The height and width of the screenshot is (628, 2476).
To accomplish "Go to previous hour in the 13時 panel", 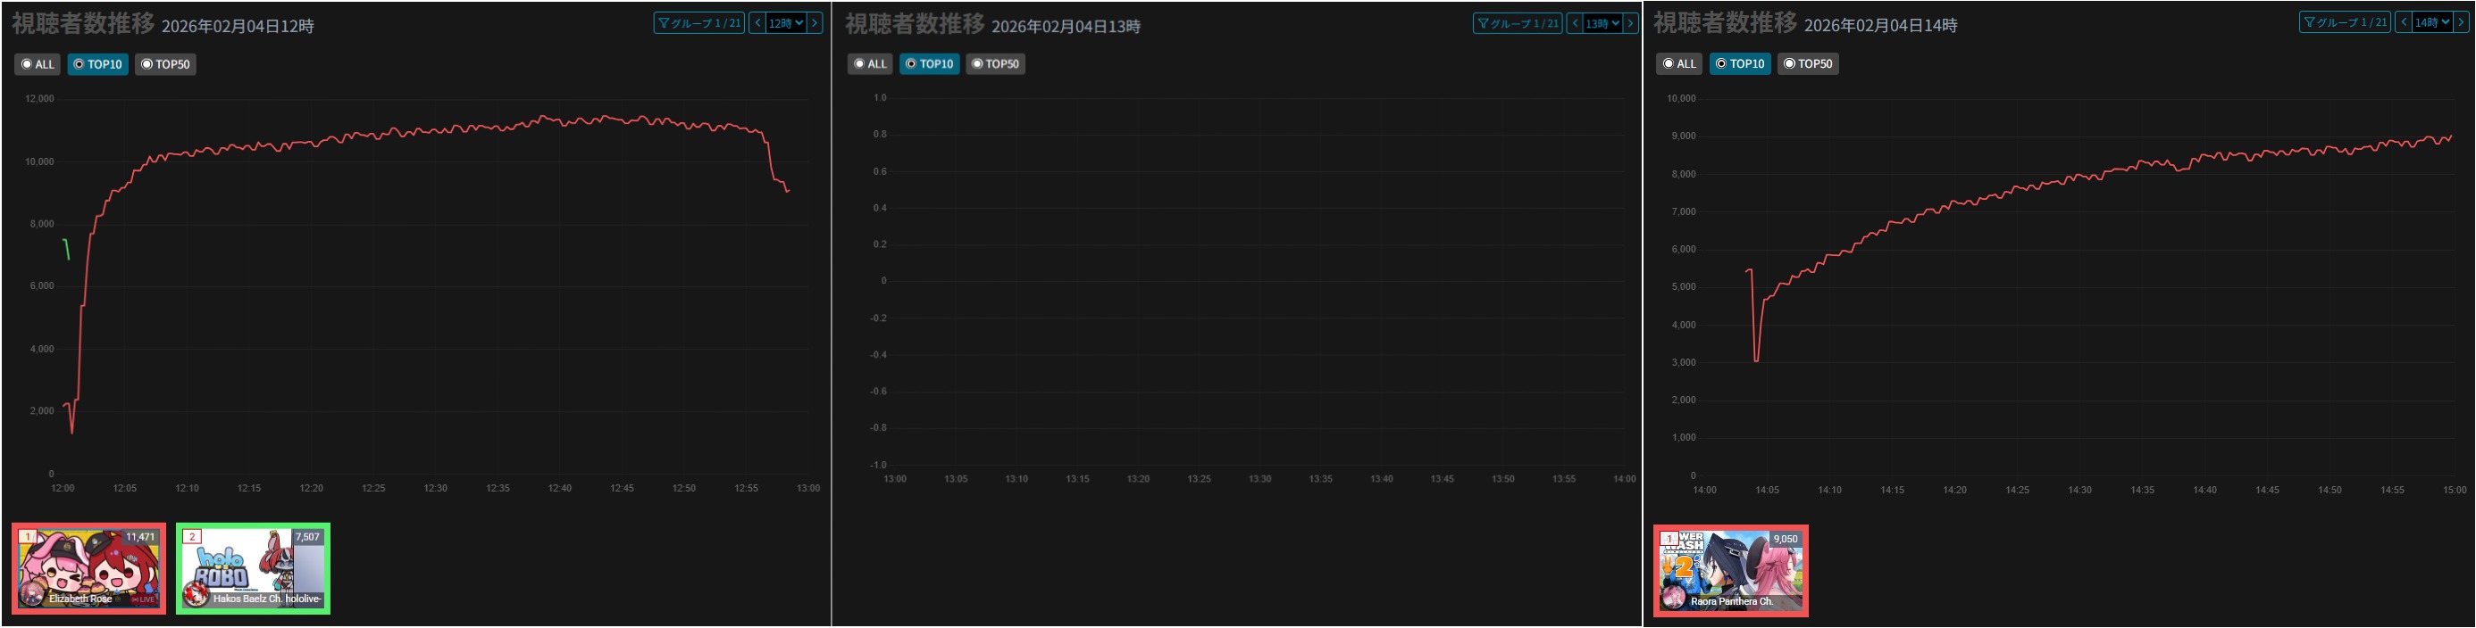I will (x=1575, y=23).
